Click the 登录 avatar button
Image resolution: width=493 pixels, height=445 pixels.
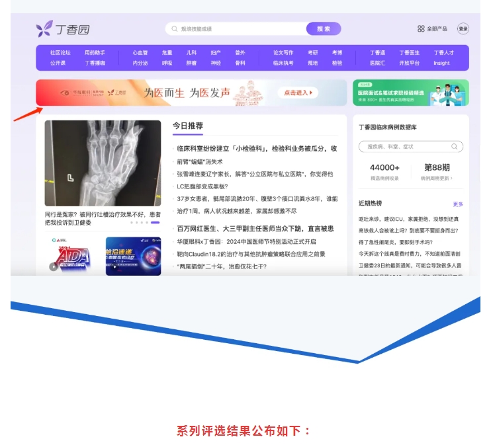463,29
